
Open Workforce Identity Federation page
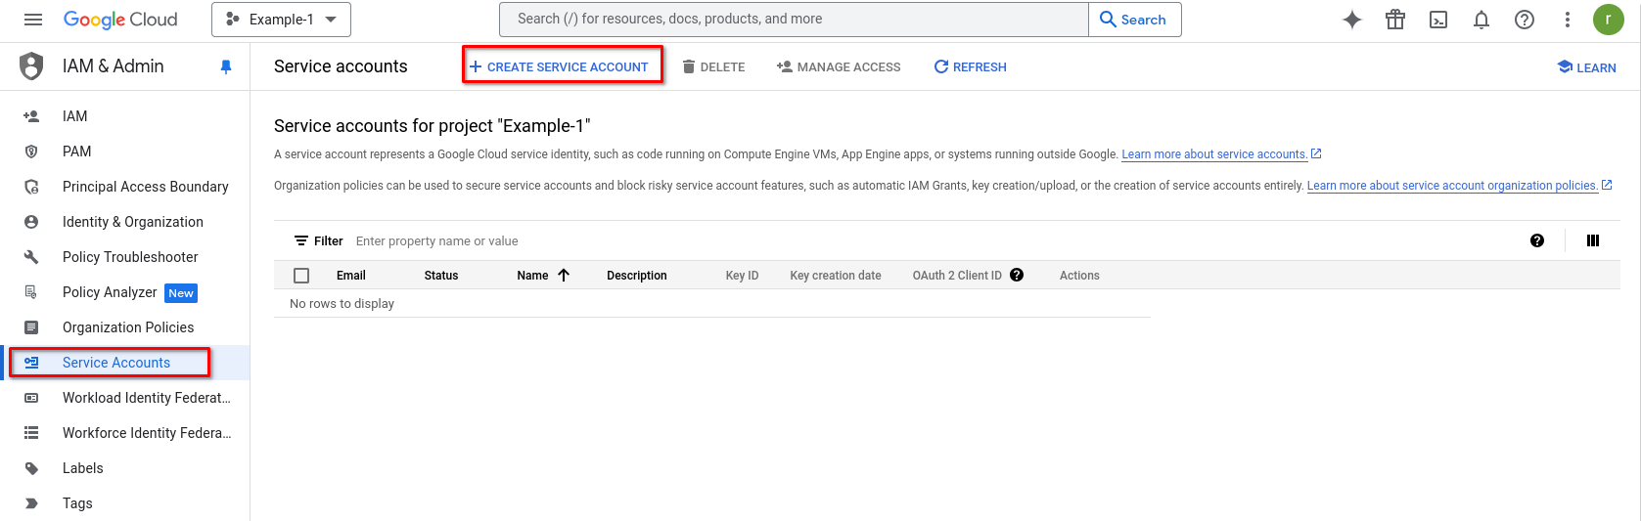click(147, 433)
